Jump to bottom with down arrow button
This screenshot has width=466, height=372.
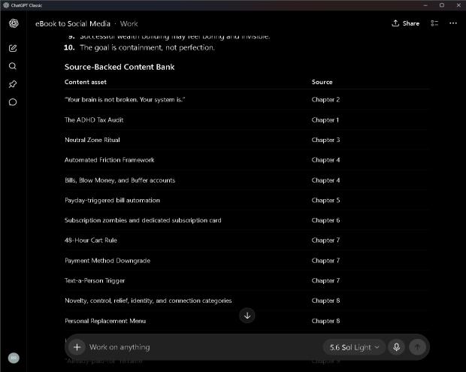pos(247,316)
